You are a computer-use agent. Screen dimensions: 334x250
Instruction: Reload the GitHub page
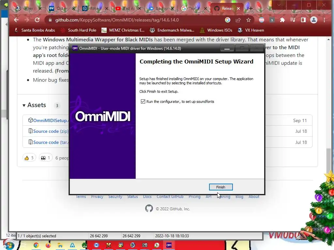(37, 20)
